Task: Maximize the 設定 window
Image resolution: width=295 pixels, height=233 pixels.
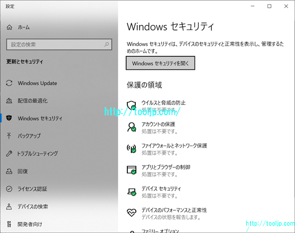Action: point(269,6)
